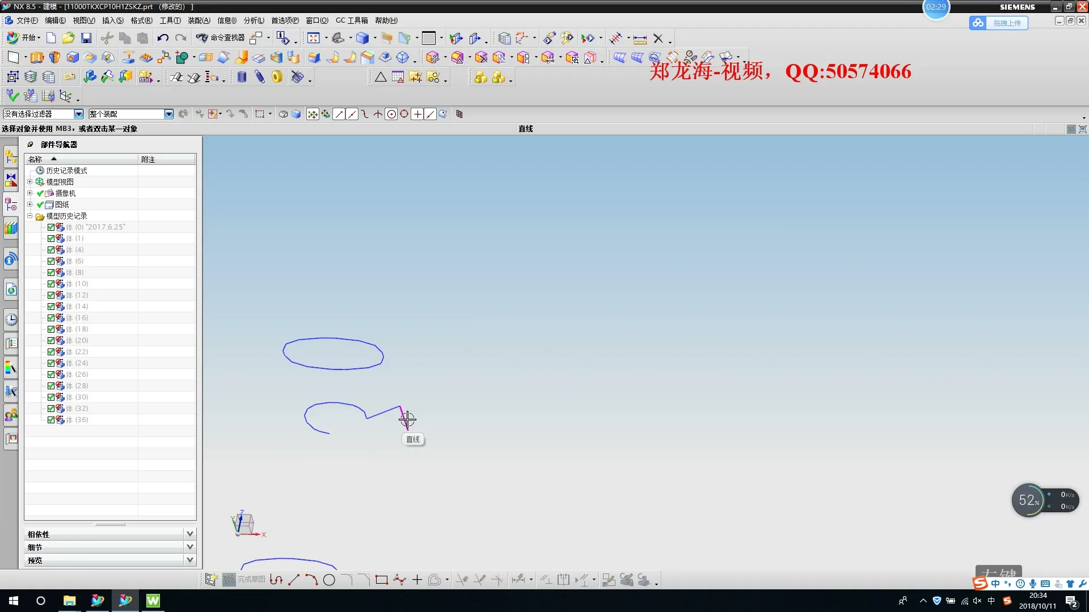Open the 插入(S) menu
Image resolution: width=1089 pixels, height=612 pixels.
tap(112, 20)
